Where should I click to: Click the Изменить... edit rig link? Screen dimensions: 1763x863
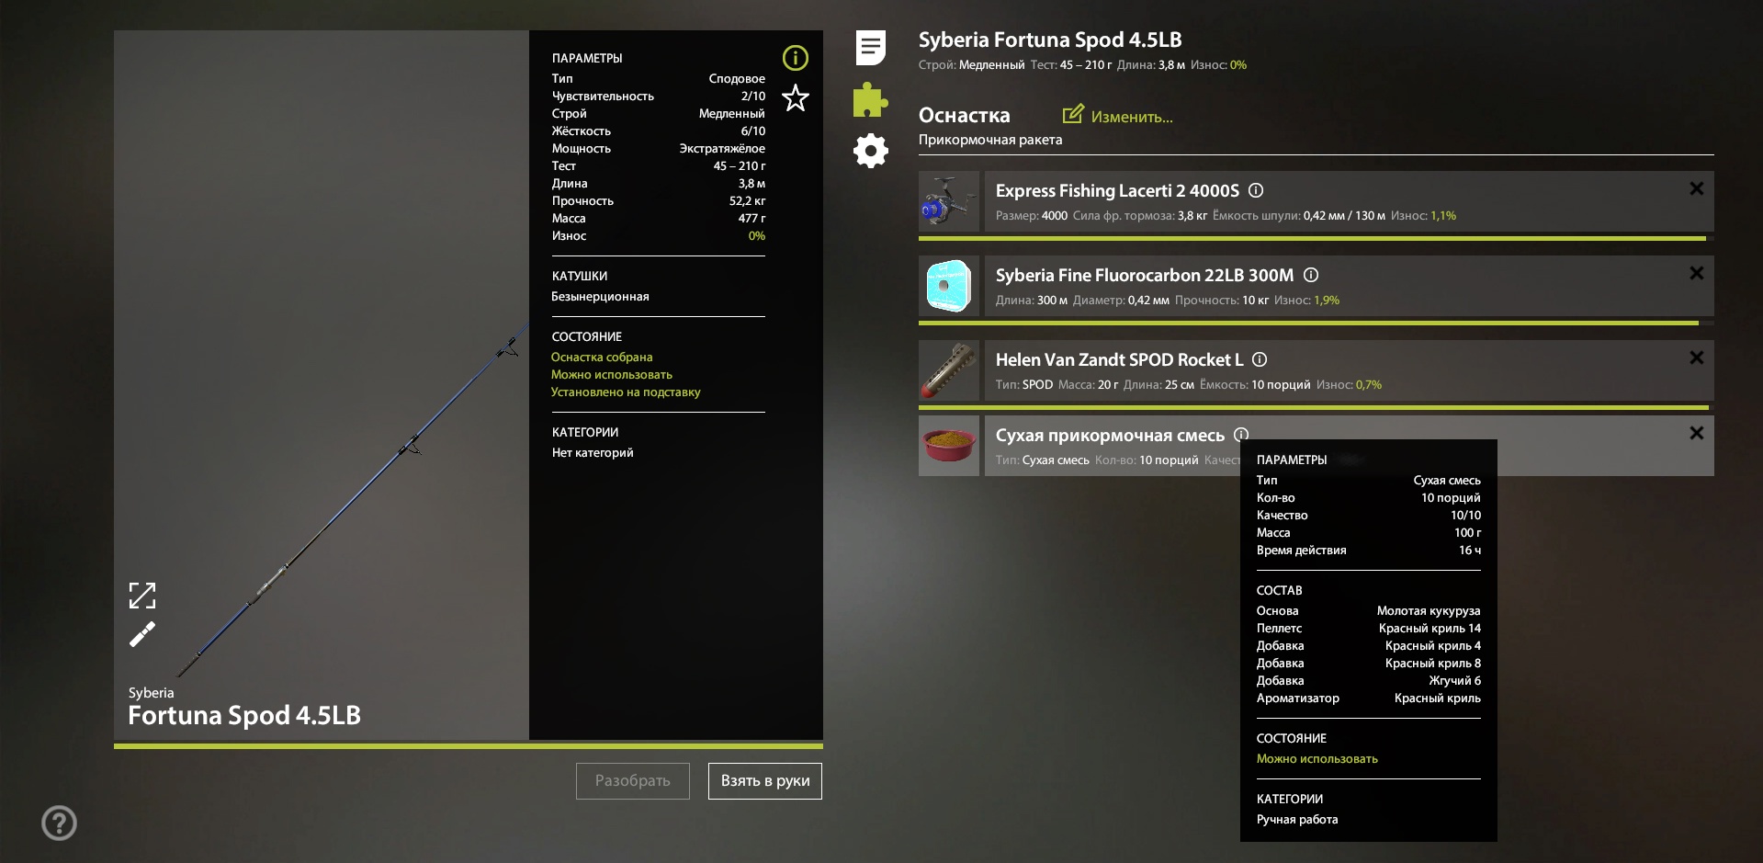pyautogui.click(x=1132, y=117)
